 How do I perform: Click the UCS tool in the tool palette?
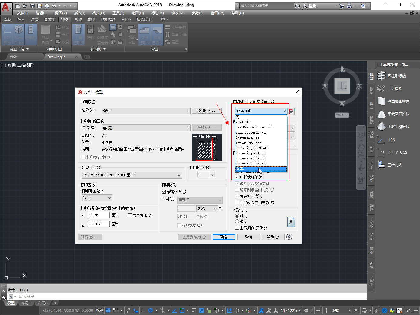click(386, 140)
